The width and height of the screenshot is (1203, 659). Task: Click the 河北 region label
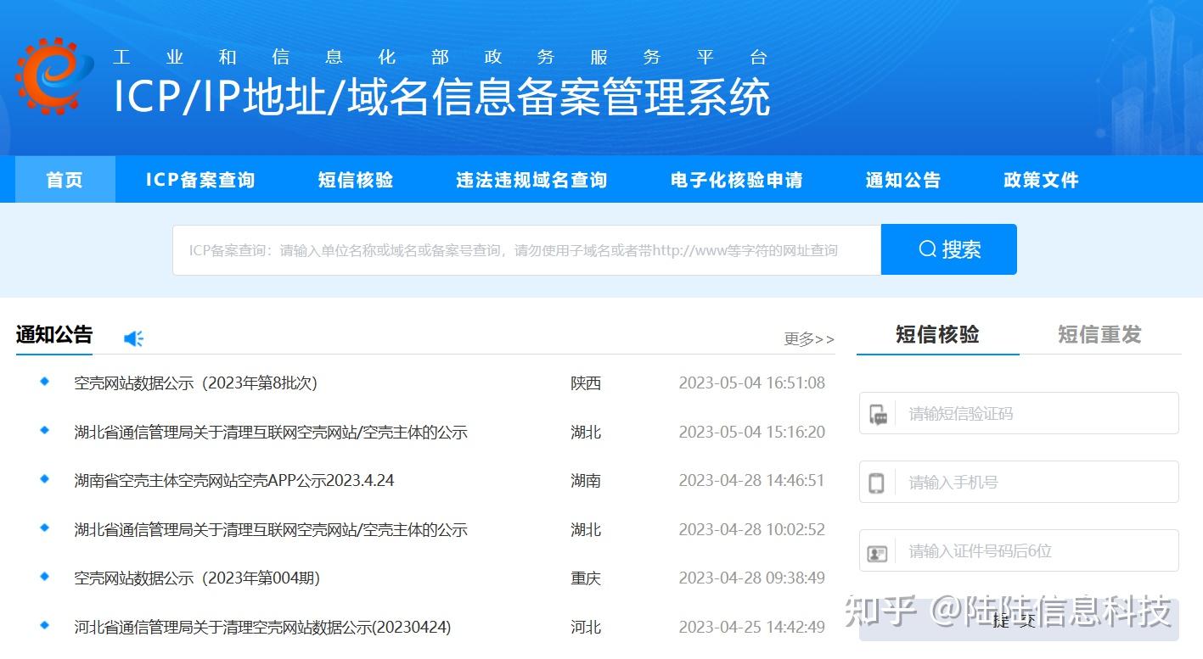[586, 628]
